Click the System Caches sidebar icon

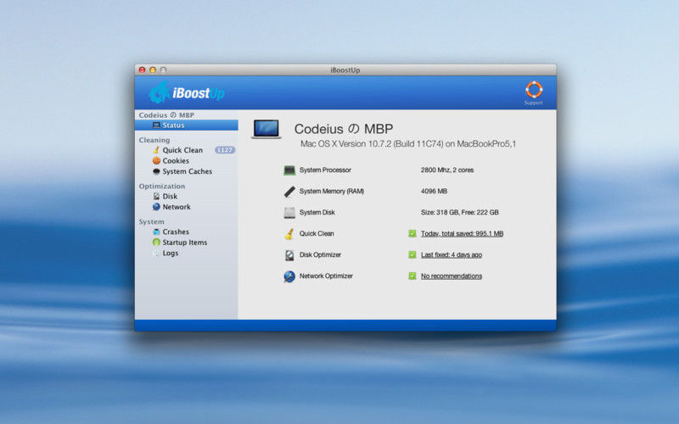pos(156,171)
